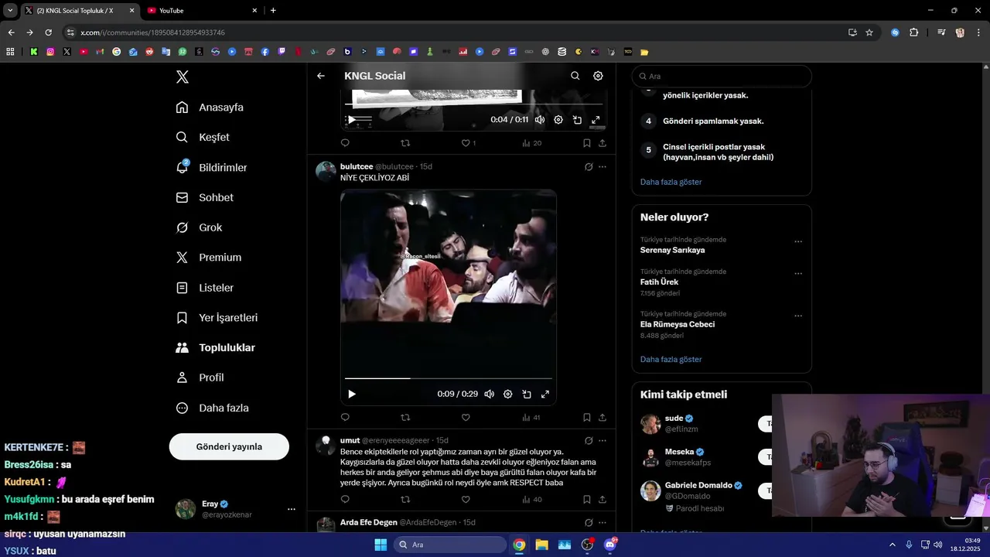Open KNGL Social community settings gear

pyautogui.click(x=598, y=76)
